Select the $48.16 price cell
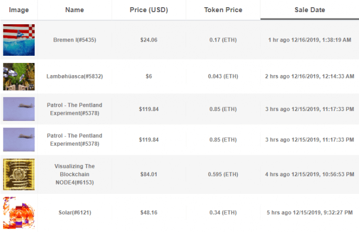 point(149,213)
